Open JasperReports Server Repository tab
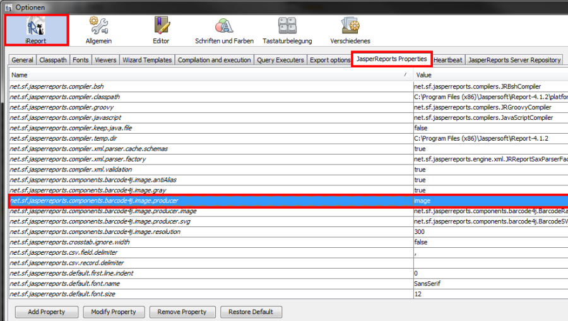This screenshot has height=321, width=568. point(514,60)
